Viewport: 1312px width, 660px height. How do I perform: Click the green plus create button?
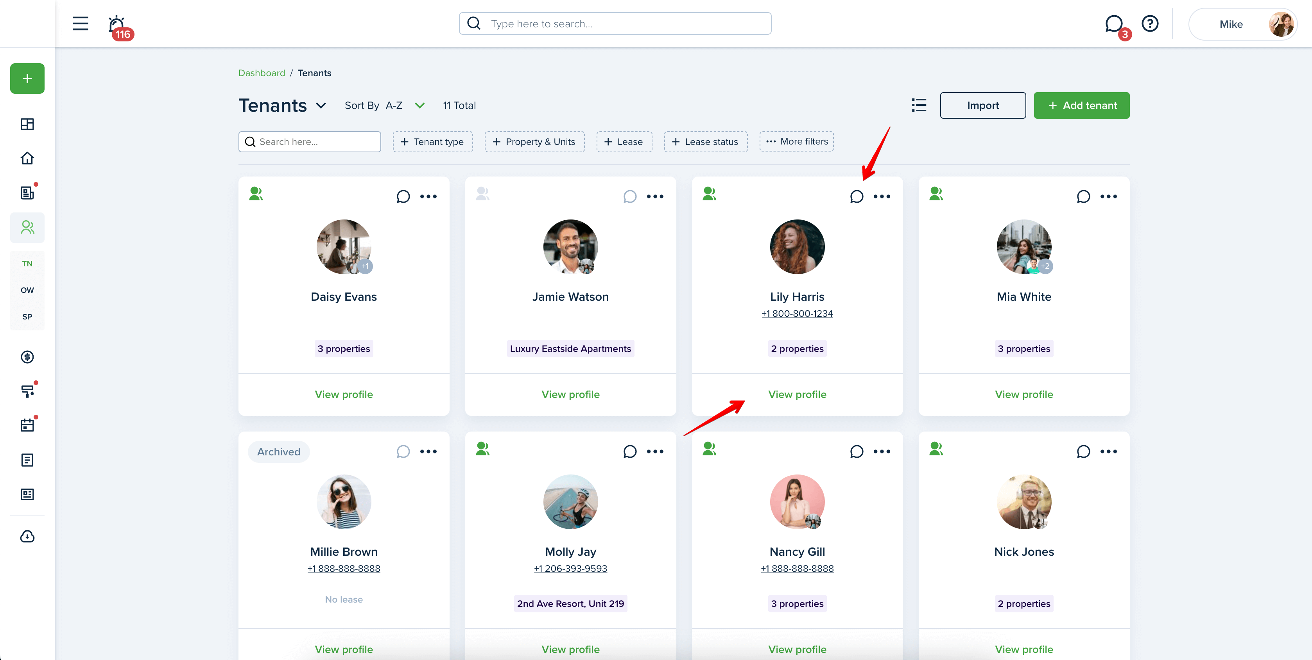(27, 78)
